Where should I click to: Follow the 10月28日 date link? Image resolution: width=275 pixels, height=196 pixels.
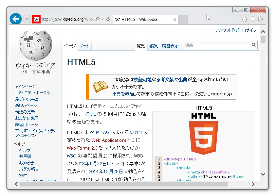coord(113,171)
